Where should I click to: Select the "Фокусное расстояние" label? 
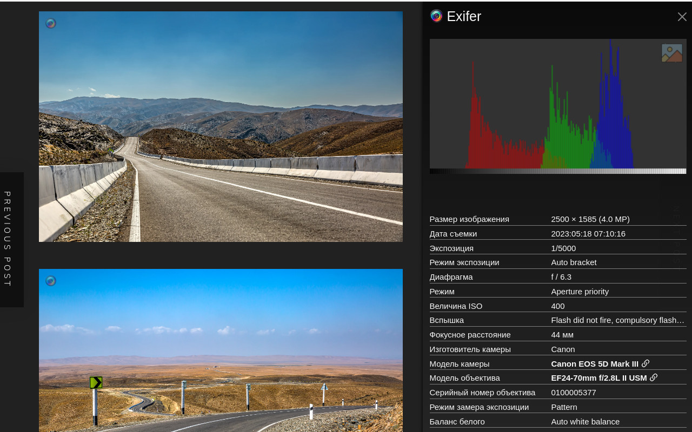470,335
